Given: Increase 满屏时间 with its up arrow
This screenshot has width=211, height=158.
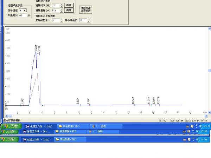Looking at the screenshot, I should click(x=61, y=5).
